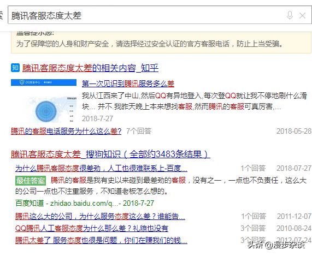Focus the search field containing 腾讯客服态度太差
Image resolution: width=312 pixels, height=256 pixels.
[x=160, y=15]
